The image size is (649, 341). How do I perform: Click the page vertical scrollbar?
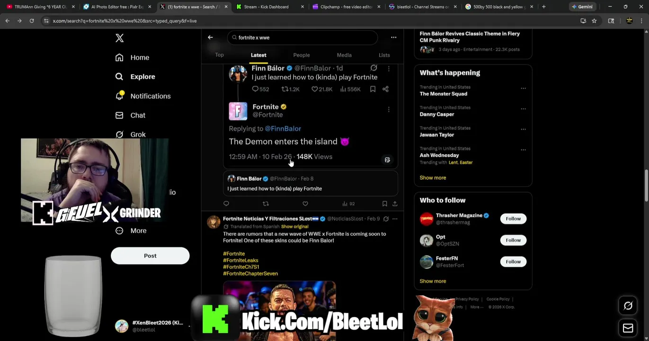(646, 185)
